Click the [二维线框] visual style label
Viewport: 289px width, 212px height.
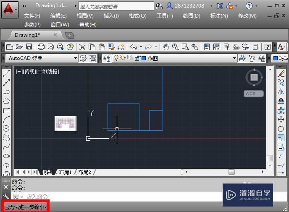pyautogui.click(x=48, y=72)
